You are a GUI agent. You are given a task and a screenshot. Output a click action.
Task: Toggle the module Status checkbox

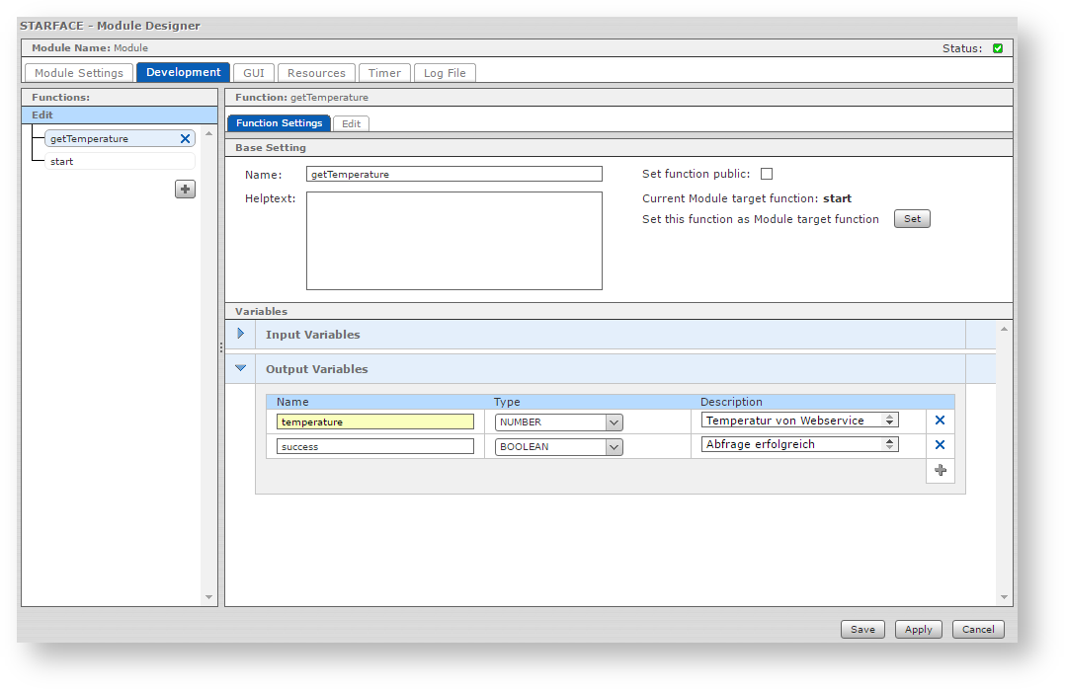[x=998, y=48]
